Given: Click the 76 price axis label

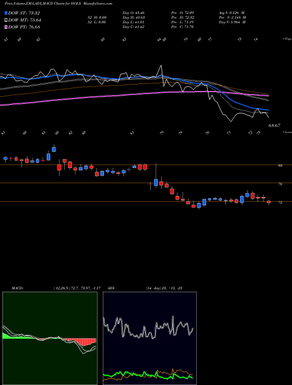Looking at the screenshot, I should pyautogui.click(x=280, y=184).
